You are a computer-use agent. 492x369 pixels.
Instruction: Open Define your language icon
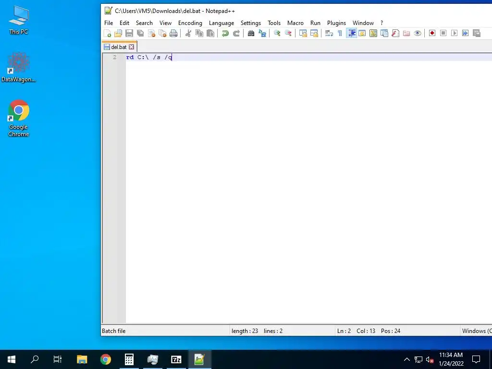click(x=362, y=33)
